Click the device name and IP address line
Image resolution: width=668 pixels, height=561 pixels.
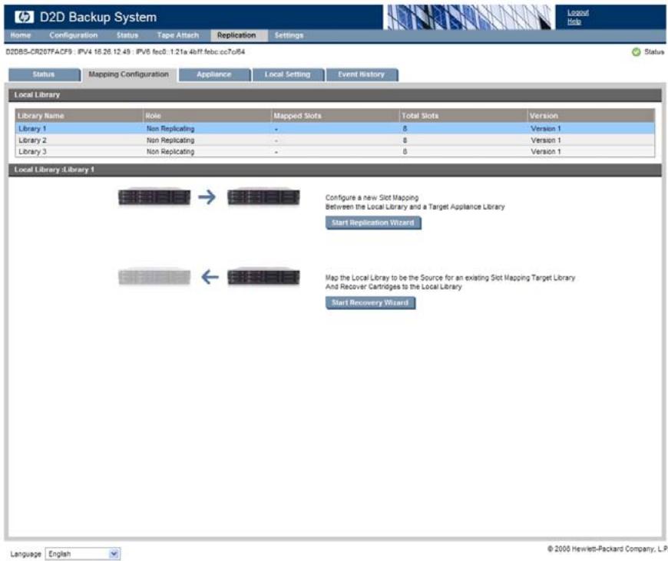tap(125, 52)
